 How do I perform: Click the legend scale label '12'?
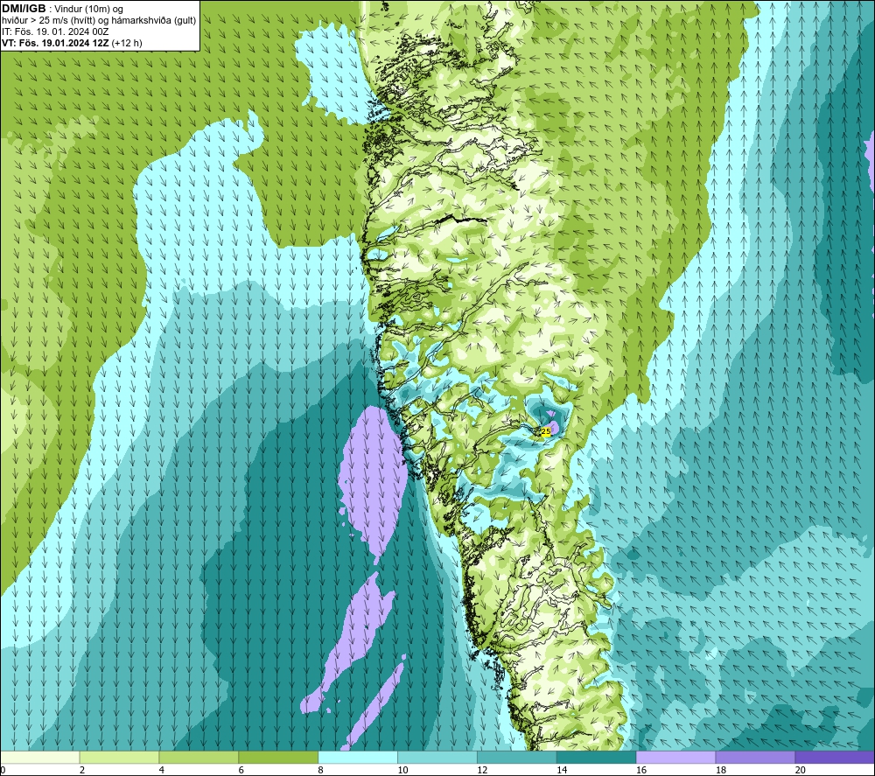[482, 770]
